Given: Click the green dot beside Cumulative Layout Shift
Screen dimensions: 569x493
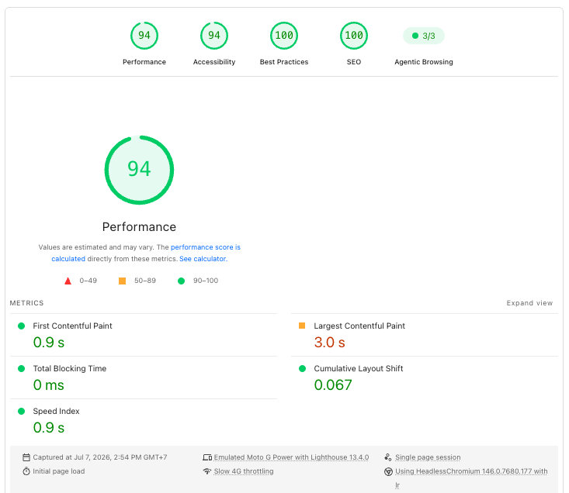Looking at the screenshot, I should [302, 369].
